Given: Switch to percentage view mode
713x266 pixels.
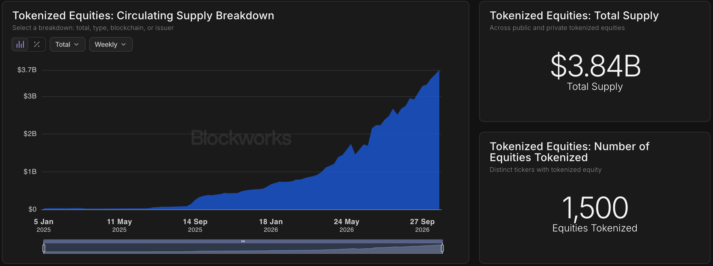Looking at the screenshot, I should pos(37,44).
